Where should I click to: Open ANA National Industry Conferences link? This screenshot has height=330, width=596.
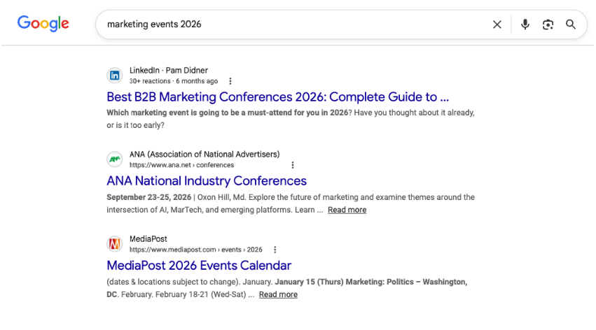(x=207, y=181)
